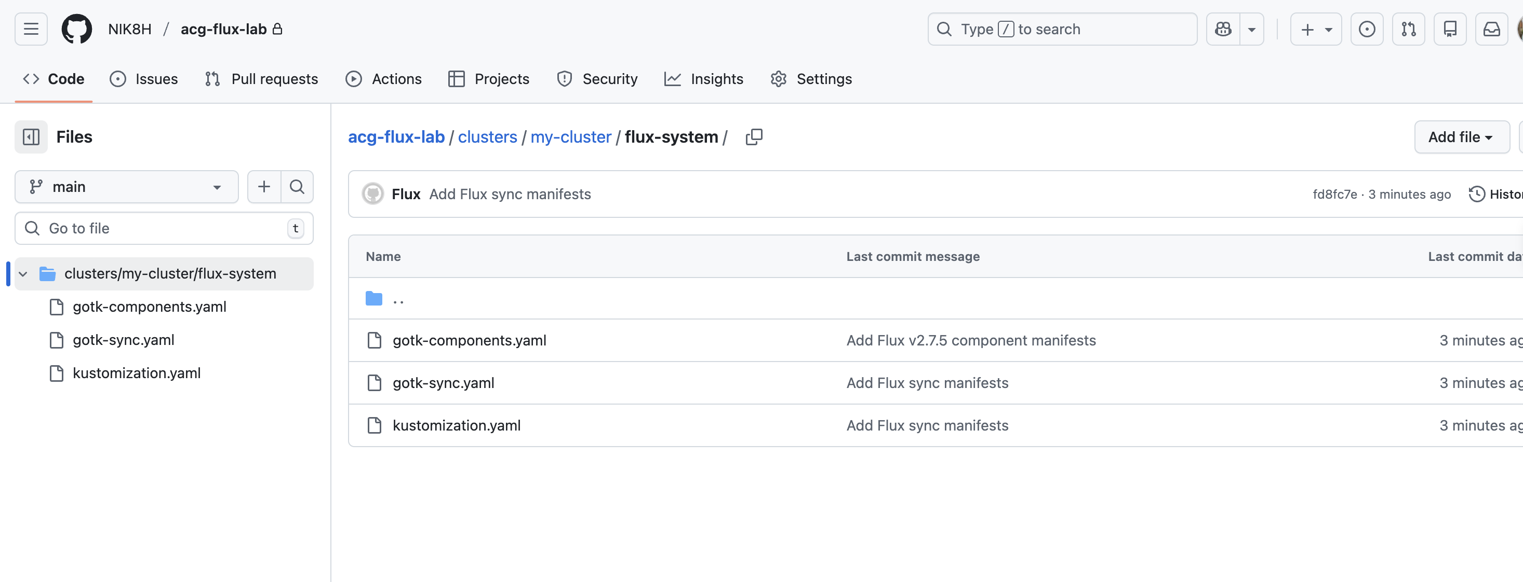Open the my-cluster breadcrumb link

[x=570, y=136]
